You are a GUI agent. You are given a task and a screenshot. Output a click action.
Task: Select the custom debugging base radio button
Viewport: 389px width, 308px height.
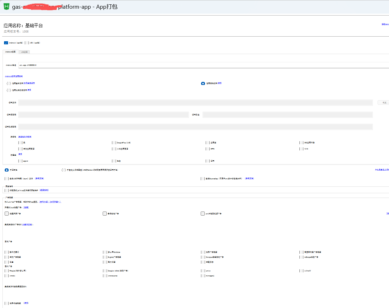pyautogui.click(x=64, y=170)
